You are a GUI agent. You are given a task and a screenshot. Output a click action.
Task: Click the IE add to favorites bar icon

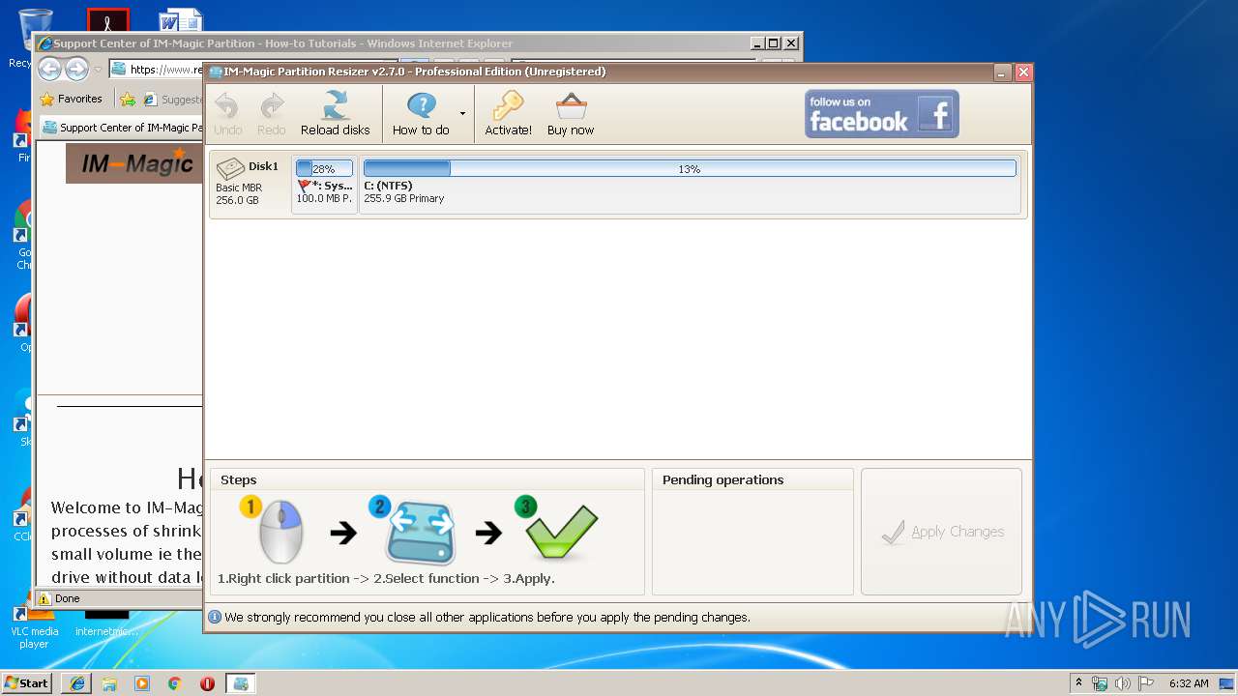(x=128, y=99)
